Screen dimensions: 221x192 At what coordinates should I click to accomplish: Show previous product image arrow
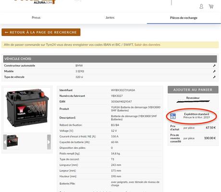coord(5,142)
